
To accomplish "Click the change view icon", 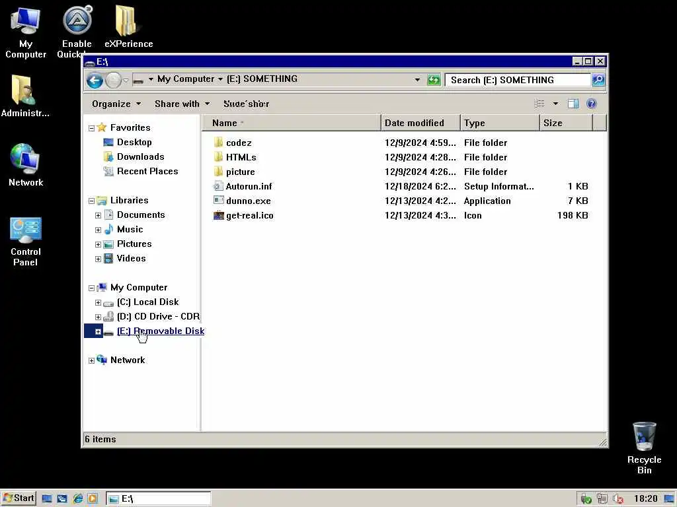I will (x=539, y=104).
